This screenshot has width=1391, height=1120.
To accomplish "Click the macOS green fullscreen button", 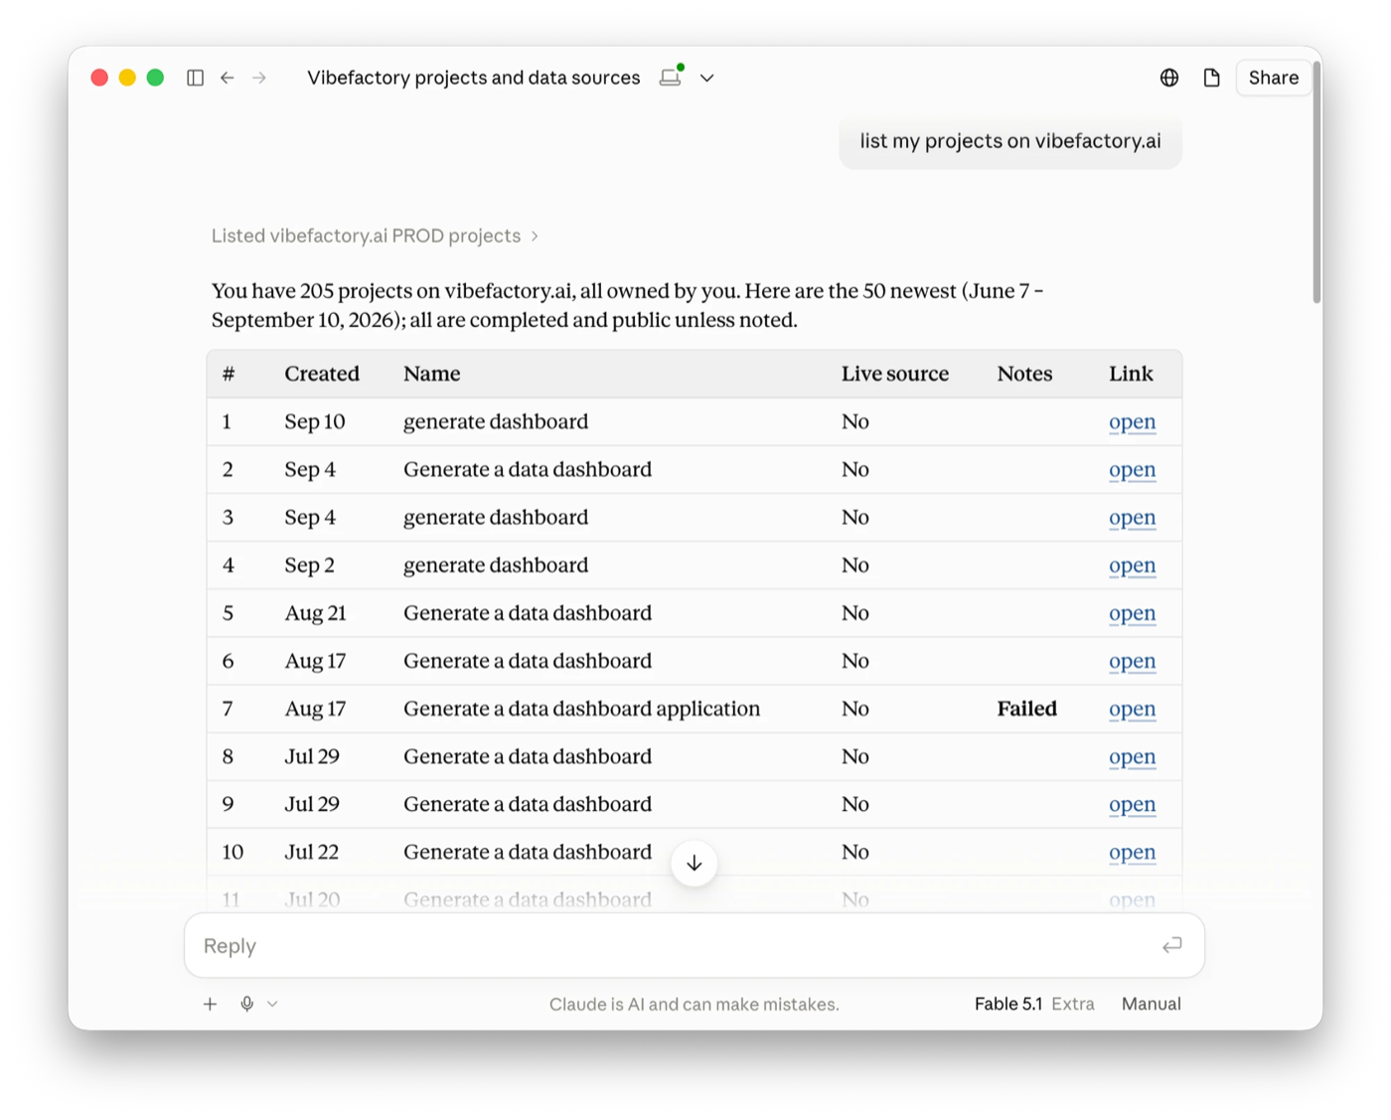I will (x=155, y=78).
